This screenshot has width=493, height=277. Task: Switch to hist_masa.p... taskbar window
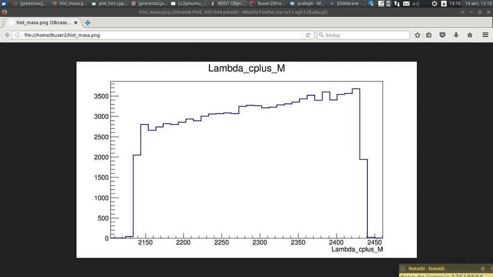(69, 3)
